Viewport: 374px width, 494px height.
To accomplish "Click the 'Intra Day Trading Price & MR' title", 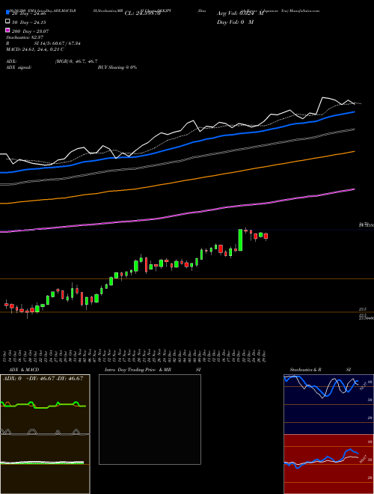I will click(x=138, y=370).
